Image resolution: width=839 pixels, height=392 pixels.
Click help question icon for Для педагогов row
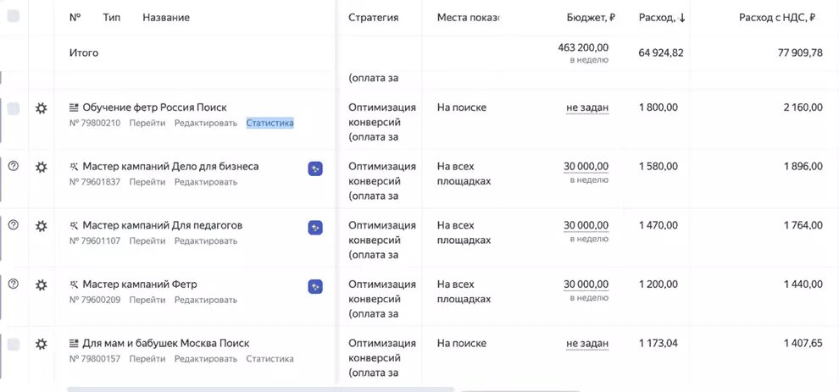14,225
